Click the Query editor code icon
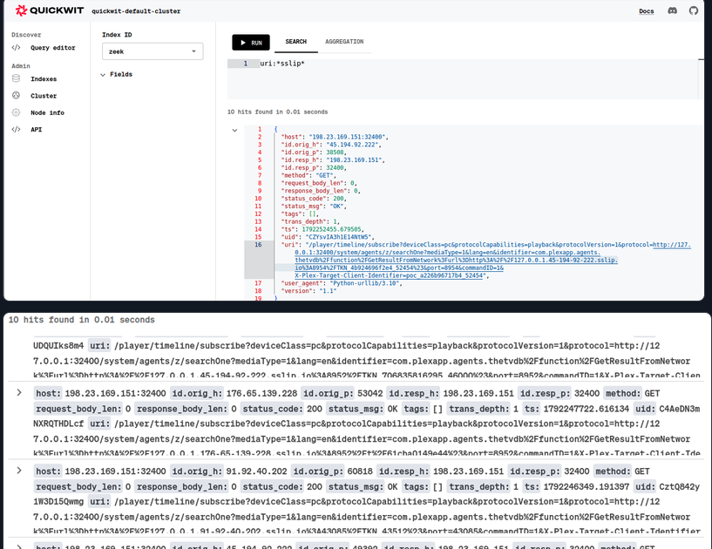 pyautogui.click(x=16, y=47)
